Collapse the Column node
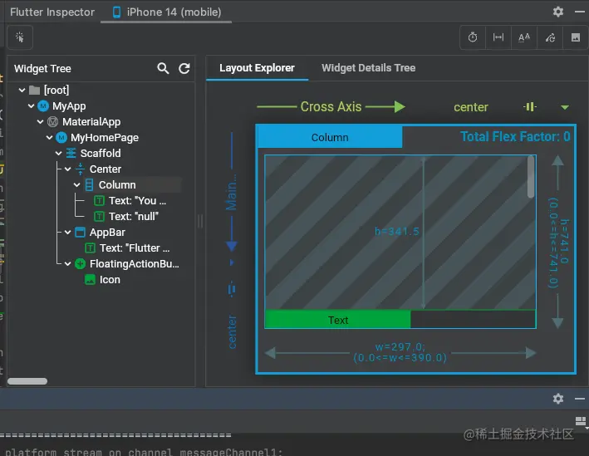 77,184
